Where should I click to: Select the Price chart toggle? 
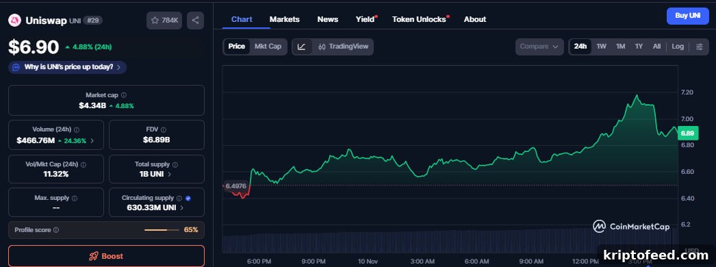[237, 47]
